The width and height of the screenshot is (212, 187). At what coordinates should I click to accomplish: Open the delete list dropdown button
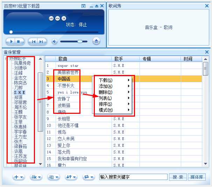(36, 177)
